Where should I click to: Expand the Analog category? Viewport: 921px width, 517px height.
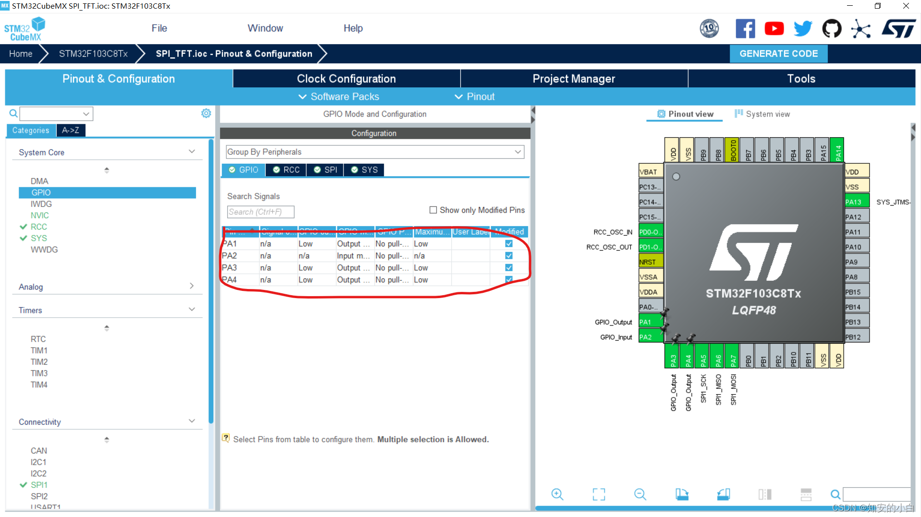tap(192, 286)
